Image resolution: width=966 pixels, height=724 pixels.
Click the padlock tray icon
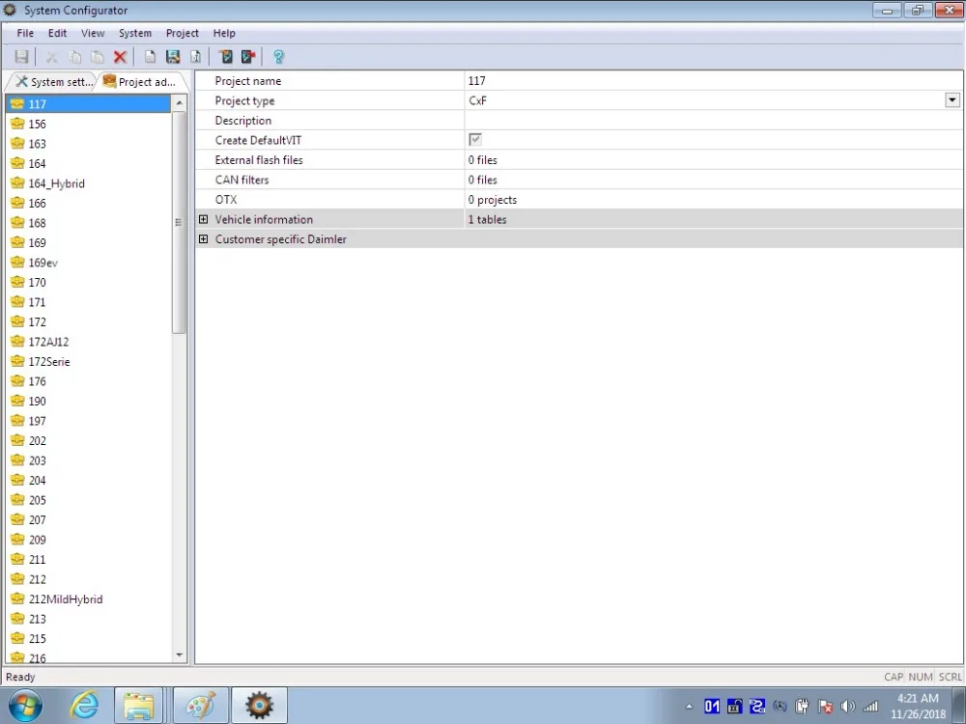(734, 707)
